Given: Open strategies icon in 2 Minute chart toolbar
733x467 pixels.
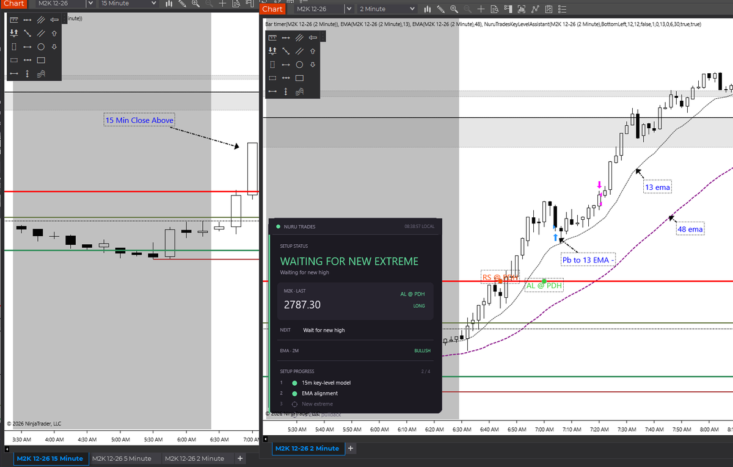Looking at the screenshot, I should pos(549,9).
